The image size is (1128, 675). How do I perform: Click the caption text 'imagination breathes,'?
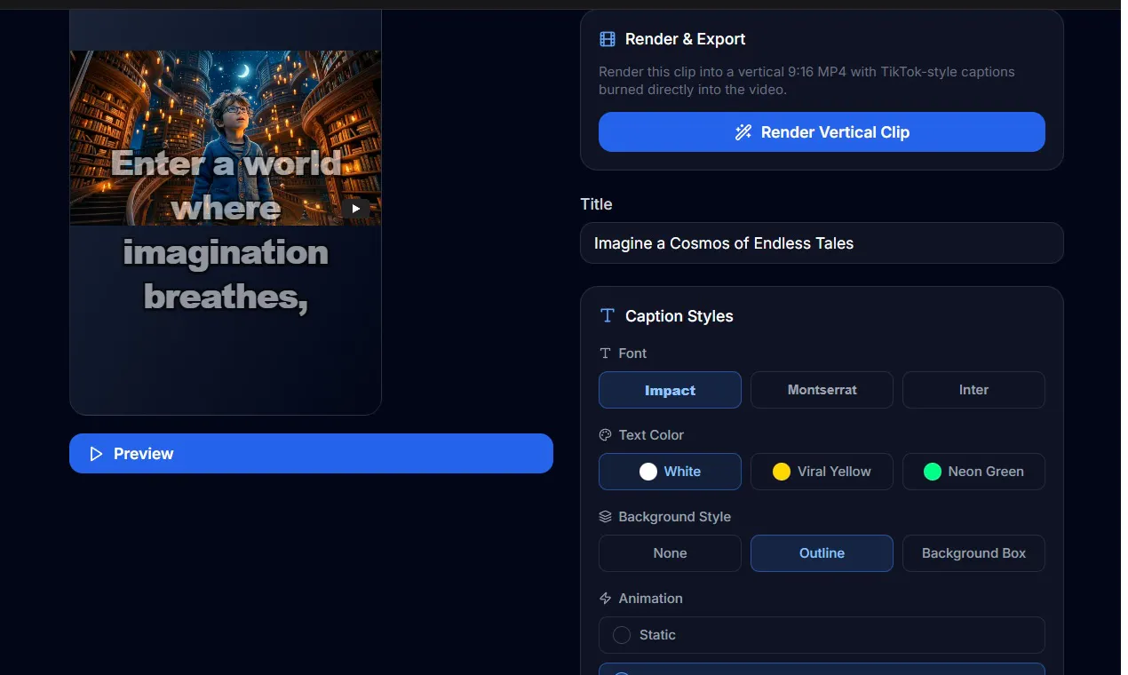[x=226, y=274]
